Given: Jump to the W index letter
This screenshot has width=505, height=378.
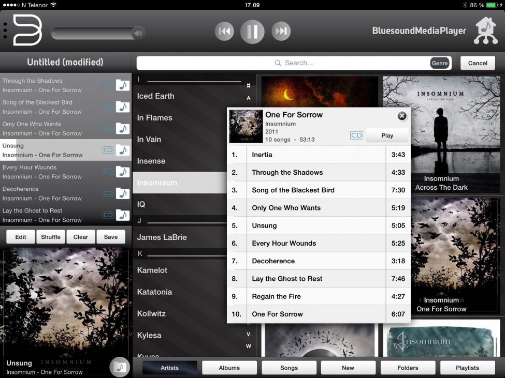Looking at the screenshot, I should tap(248, 346).
